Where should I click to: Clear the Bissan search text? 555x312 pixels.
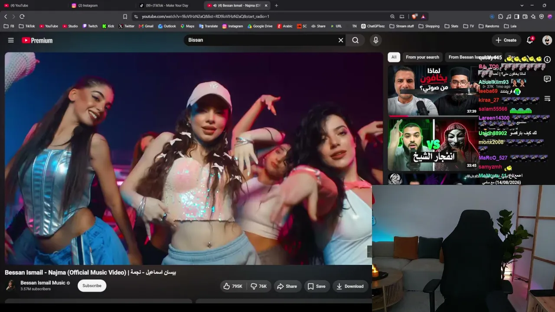pyautogui.click(x=341, y=40)
